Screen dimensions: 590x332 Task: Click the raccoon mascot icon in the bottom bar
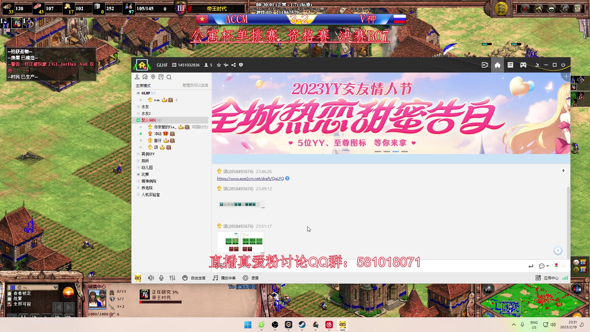[x=138, y=278]
